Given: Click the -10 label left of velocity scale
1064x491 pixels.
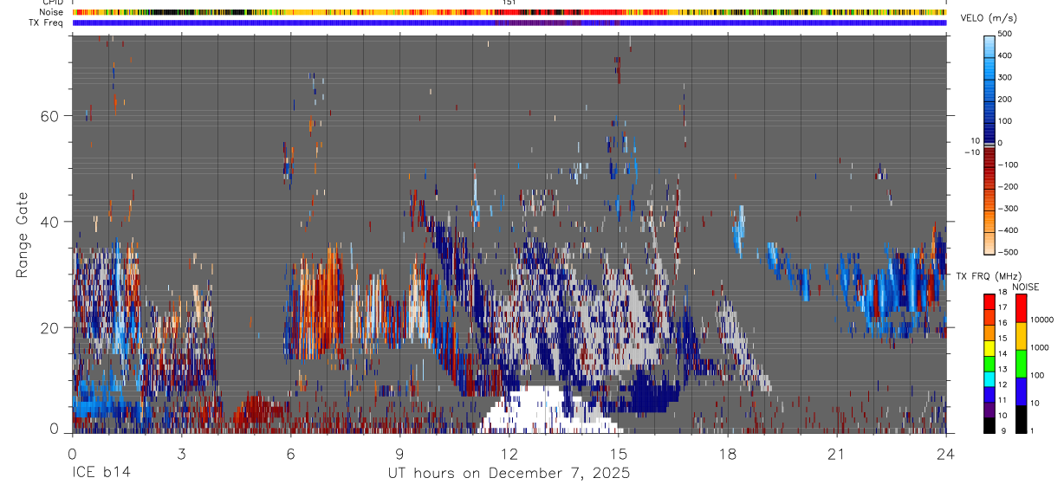Looking at the screenshot, I should coord(971,152).
